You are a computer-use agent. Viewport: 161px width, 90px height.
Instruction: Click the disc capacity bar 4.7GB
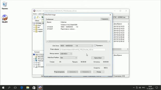click(x=120, y=17)
